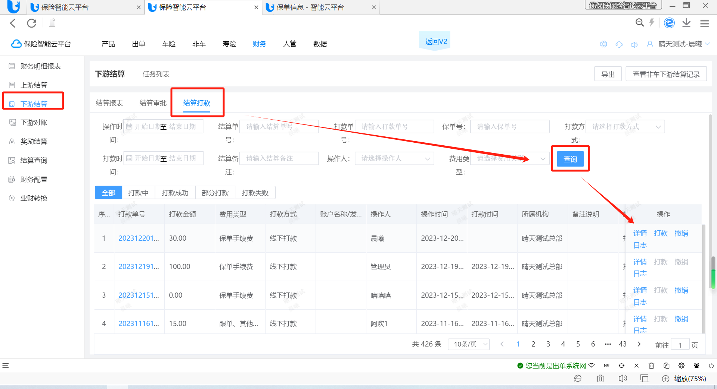Open the 人管 top menu

290,44
